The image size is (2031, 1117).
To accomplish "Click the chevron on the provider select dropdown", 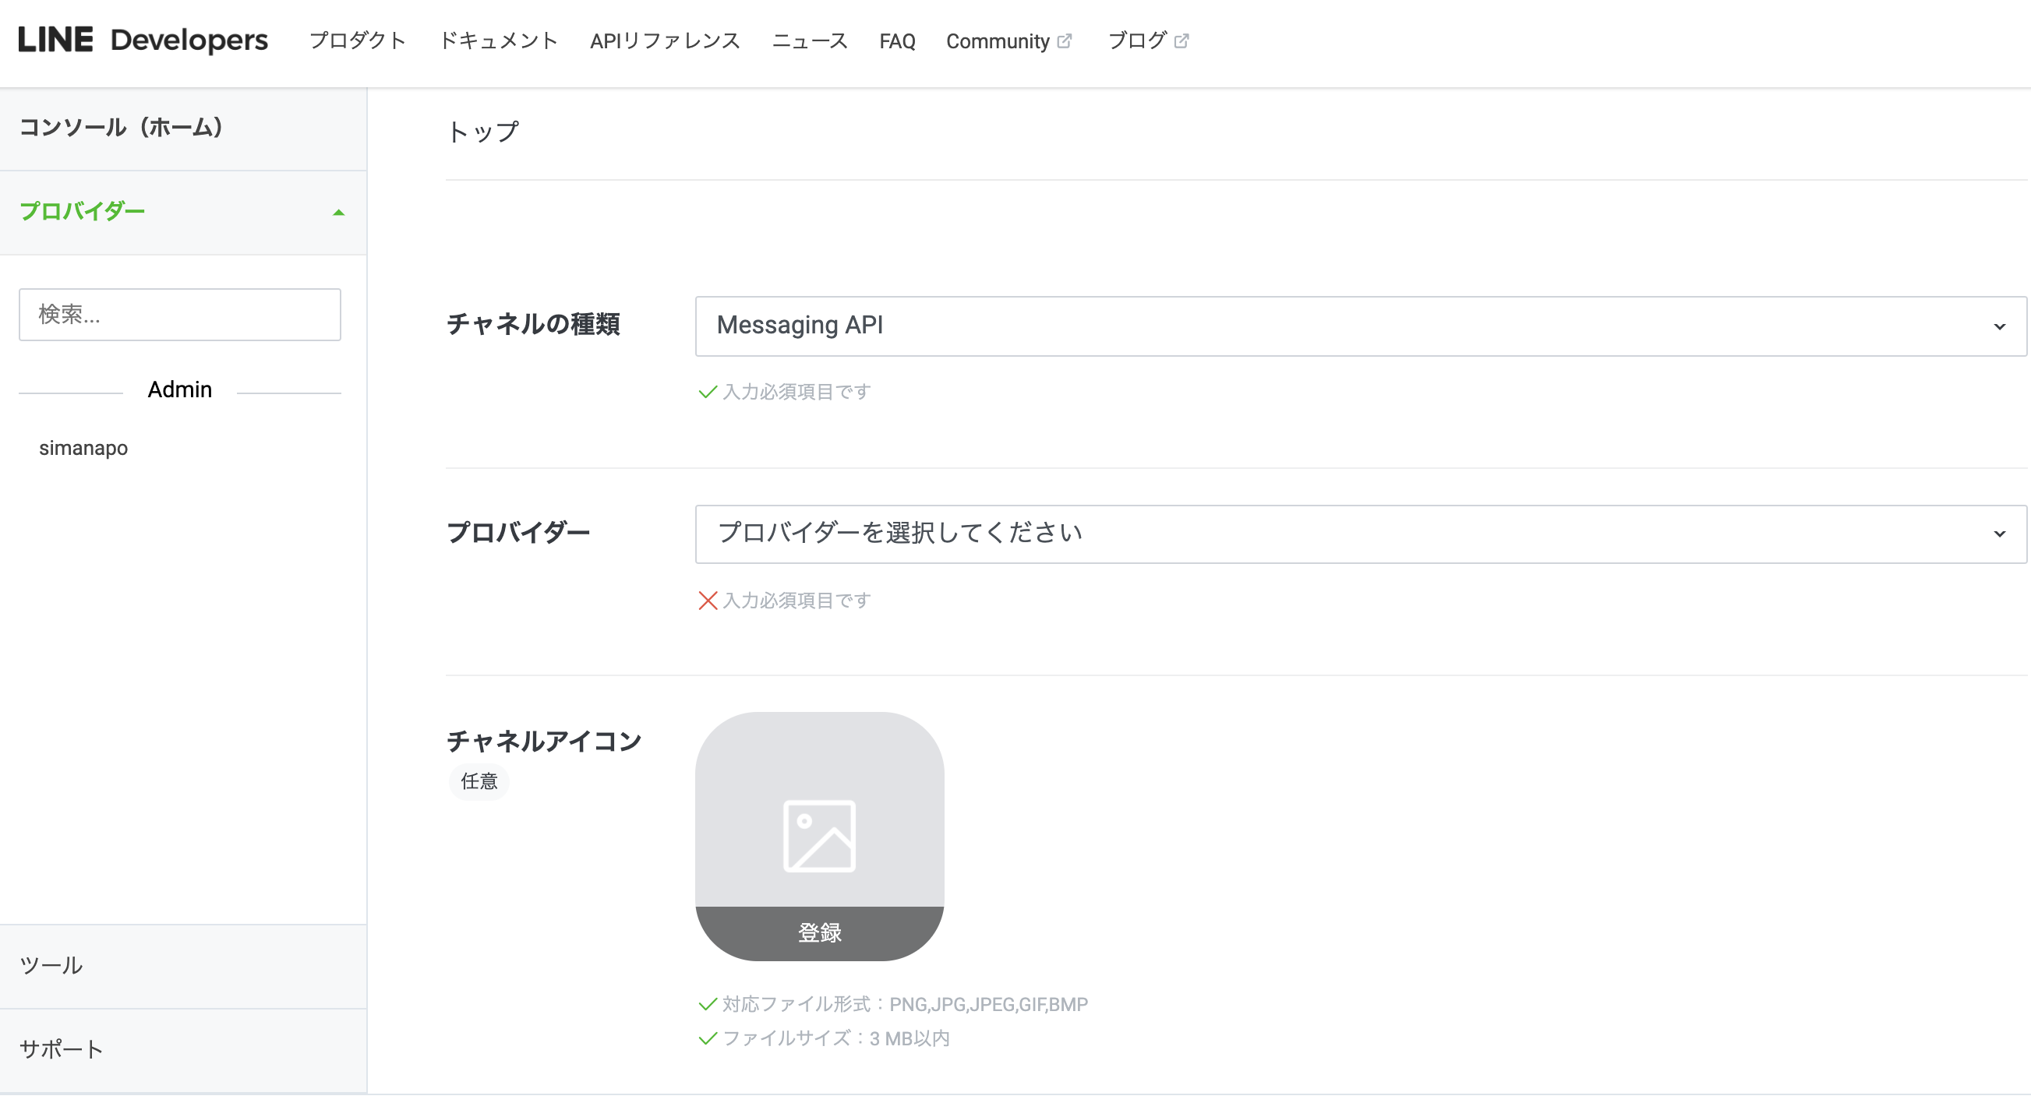I will click(1999, 534).
